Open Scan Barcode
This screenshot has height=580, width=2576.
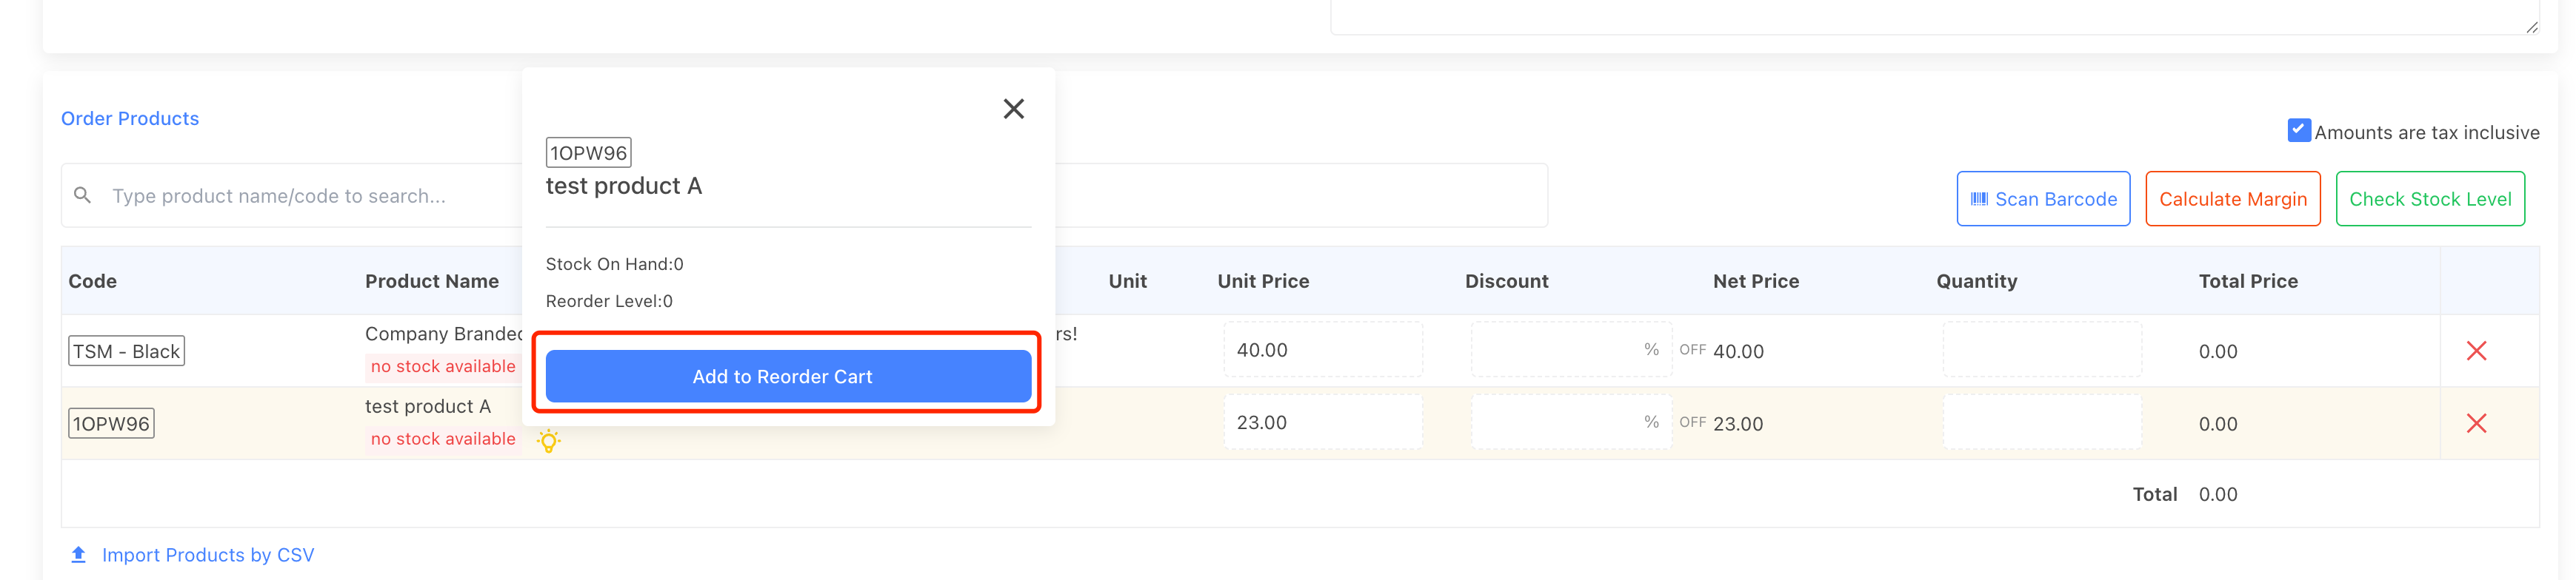point(2042,199)
